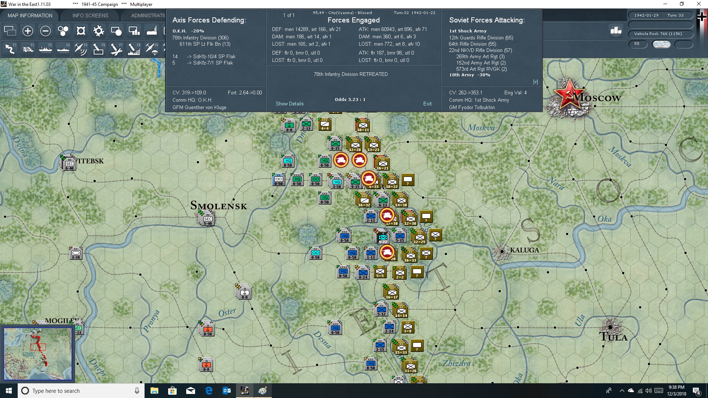The image size is (708, 398).
Task: Select F5 air recon mode icon
Action: (x=81, y=49)
